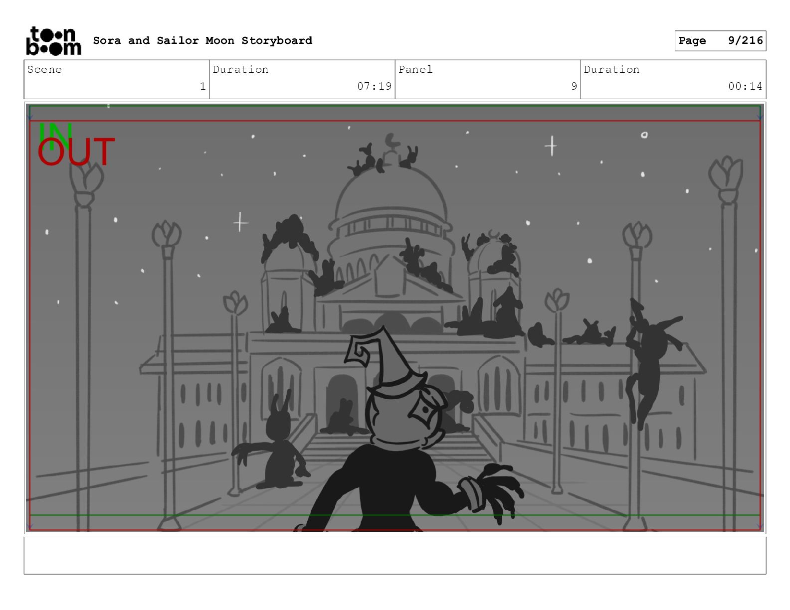
Task: Select the scene duration value '07:19'
Action: (374, 86)
